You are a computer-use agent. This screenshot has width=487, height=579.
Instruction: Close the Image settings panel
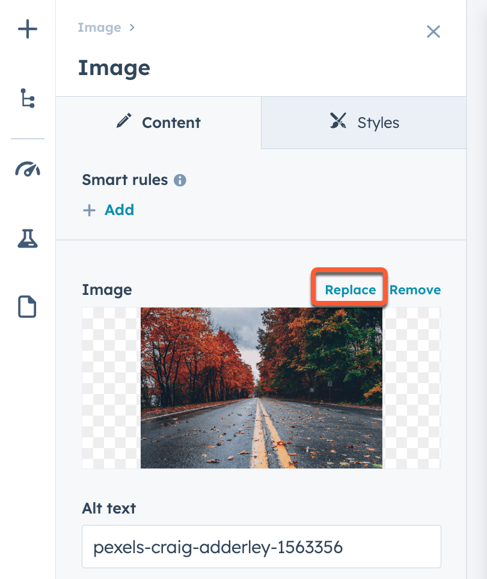433,32
